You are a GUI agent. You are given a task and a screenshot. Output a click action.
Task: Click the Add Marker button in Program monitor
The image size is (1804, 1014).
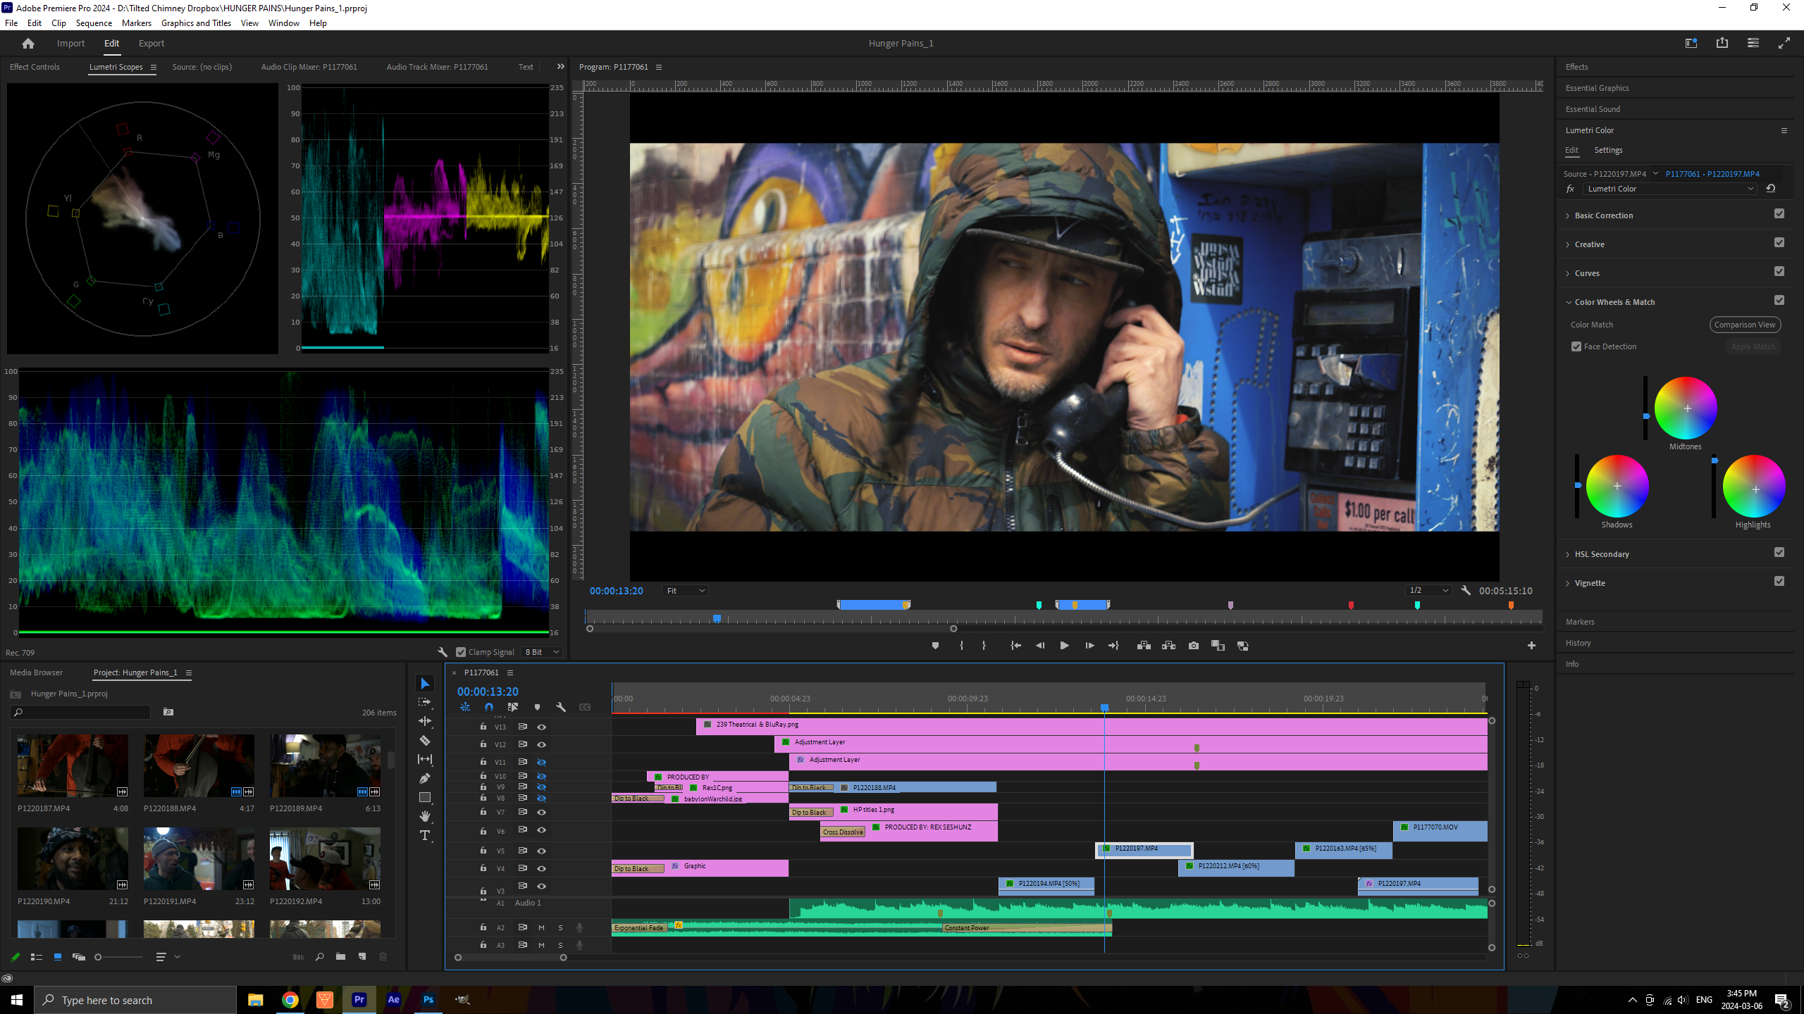935,645
